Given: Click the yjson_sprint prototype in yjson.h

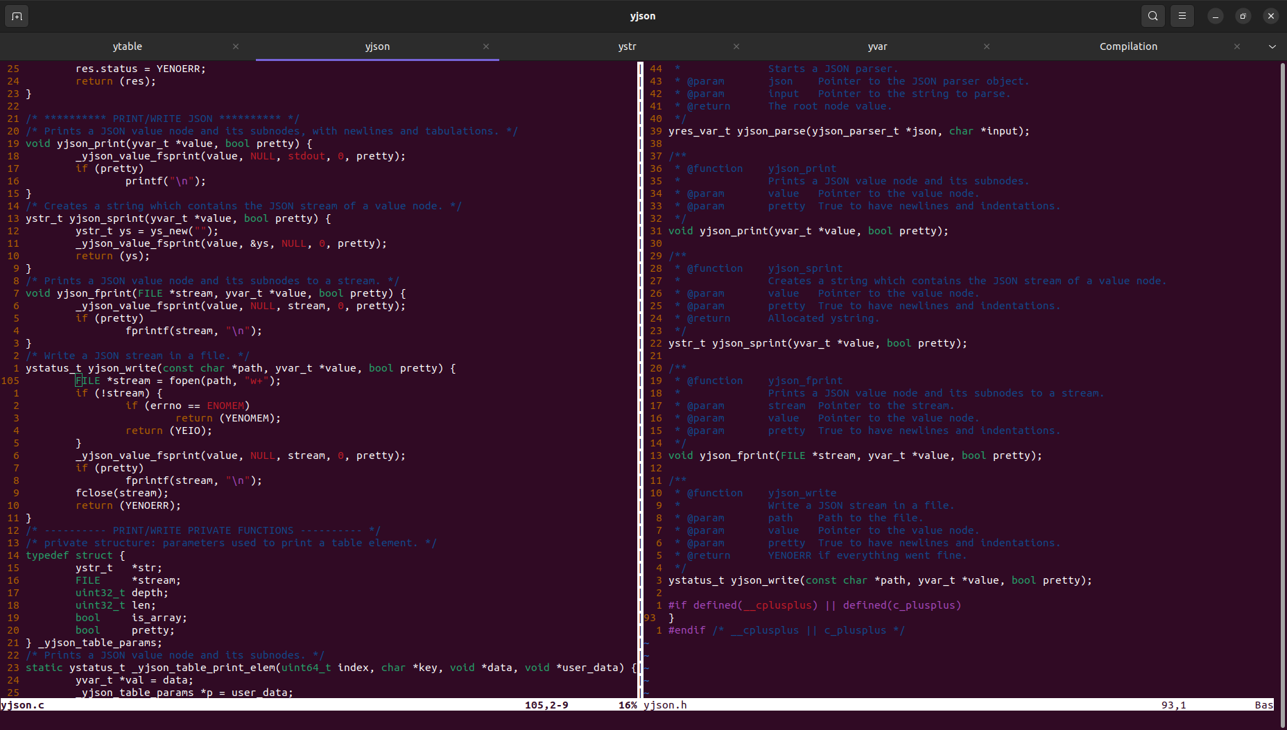Looking at the screenshot, I should (x=818, y=343).
